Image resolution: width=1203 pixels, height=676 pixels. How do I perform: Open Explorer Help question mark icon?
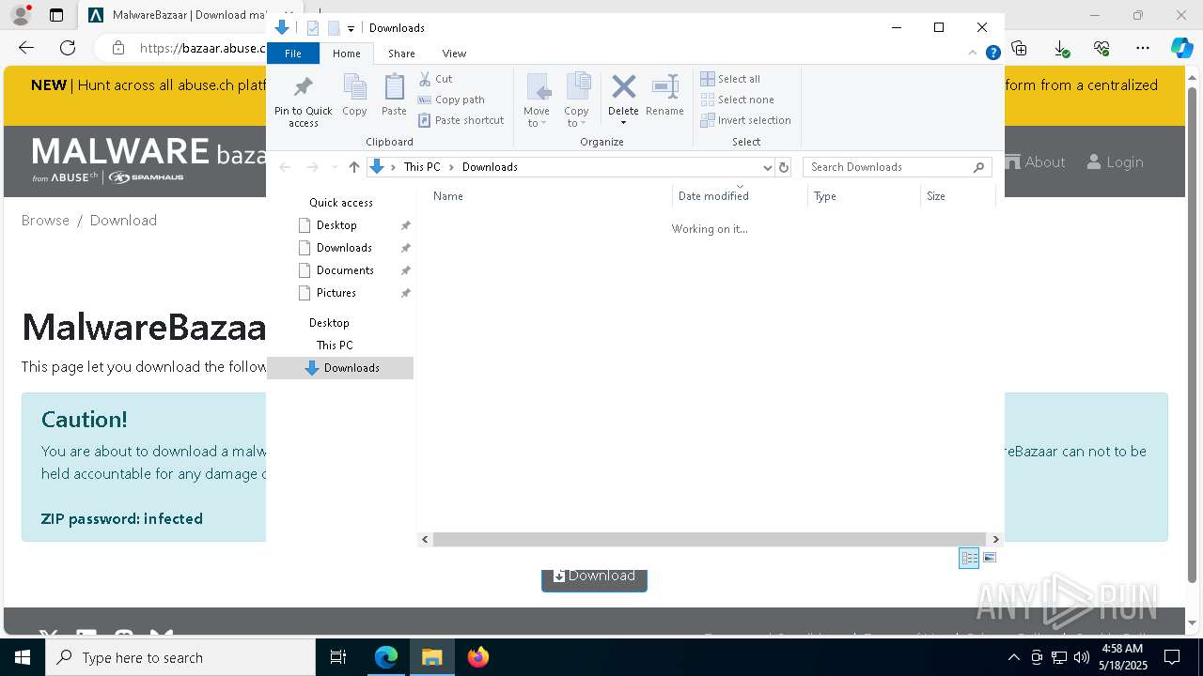click(x=992, y=54)
